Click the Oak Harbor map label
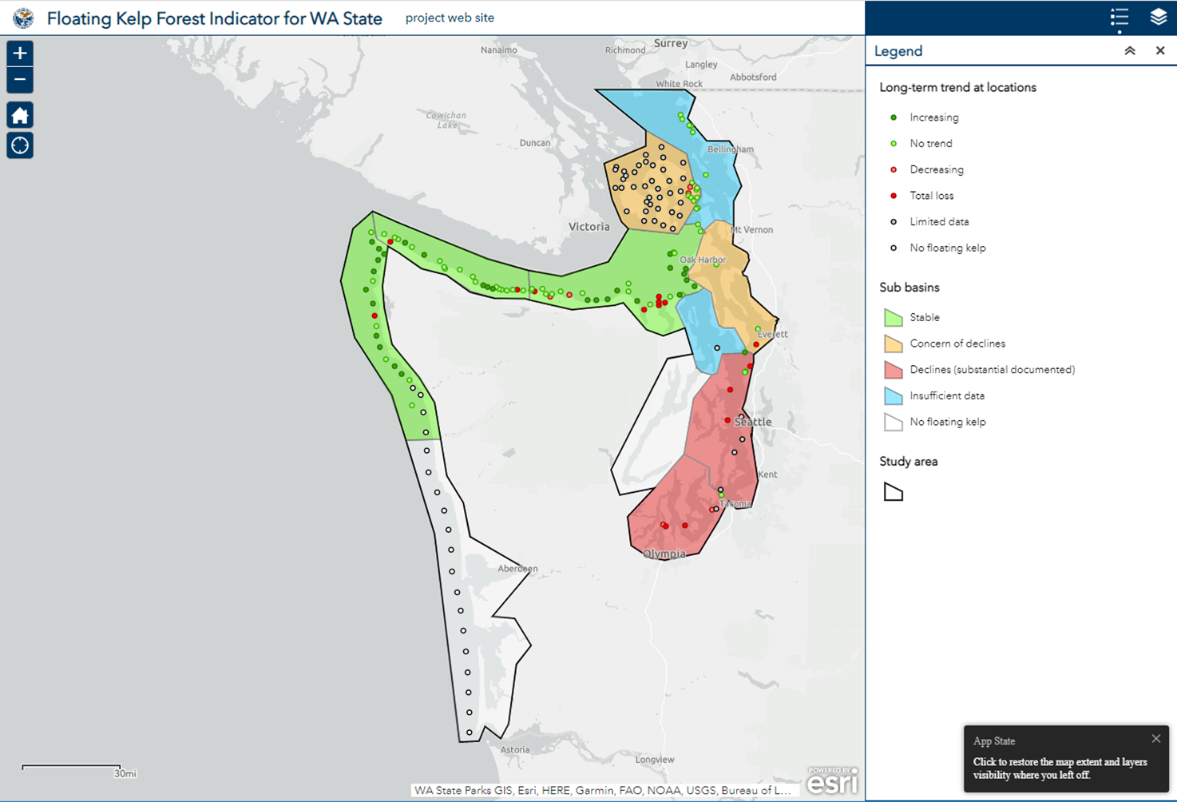This screenshot has height=802, width=1177. pyautogui.click(x=703, y=260)
